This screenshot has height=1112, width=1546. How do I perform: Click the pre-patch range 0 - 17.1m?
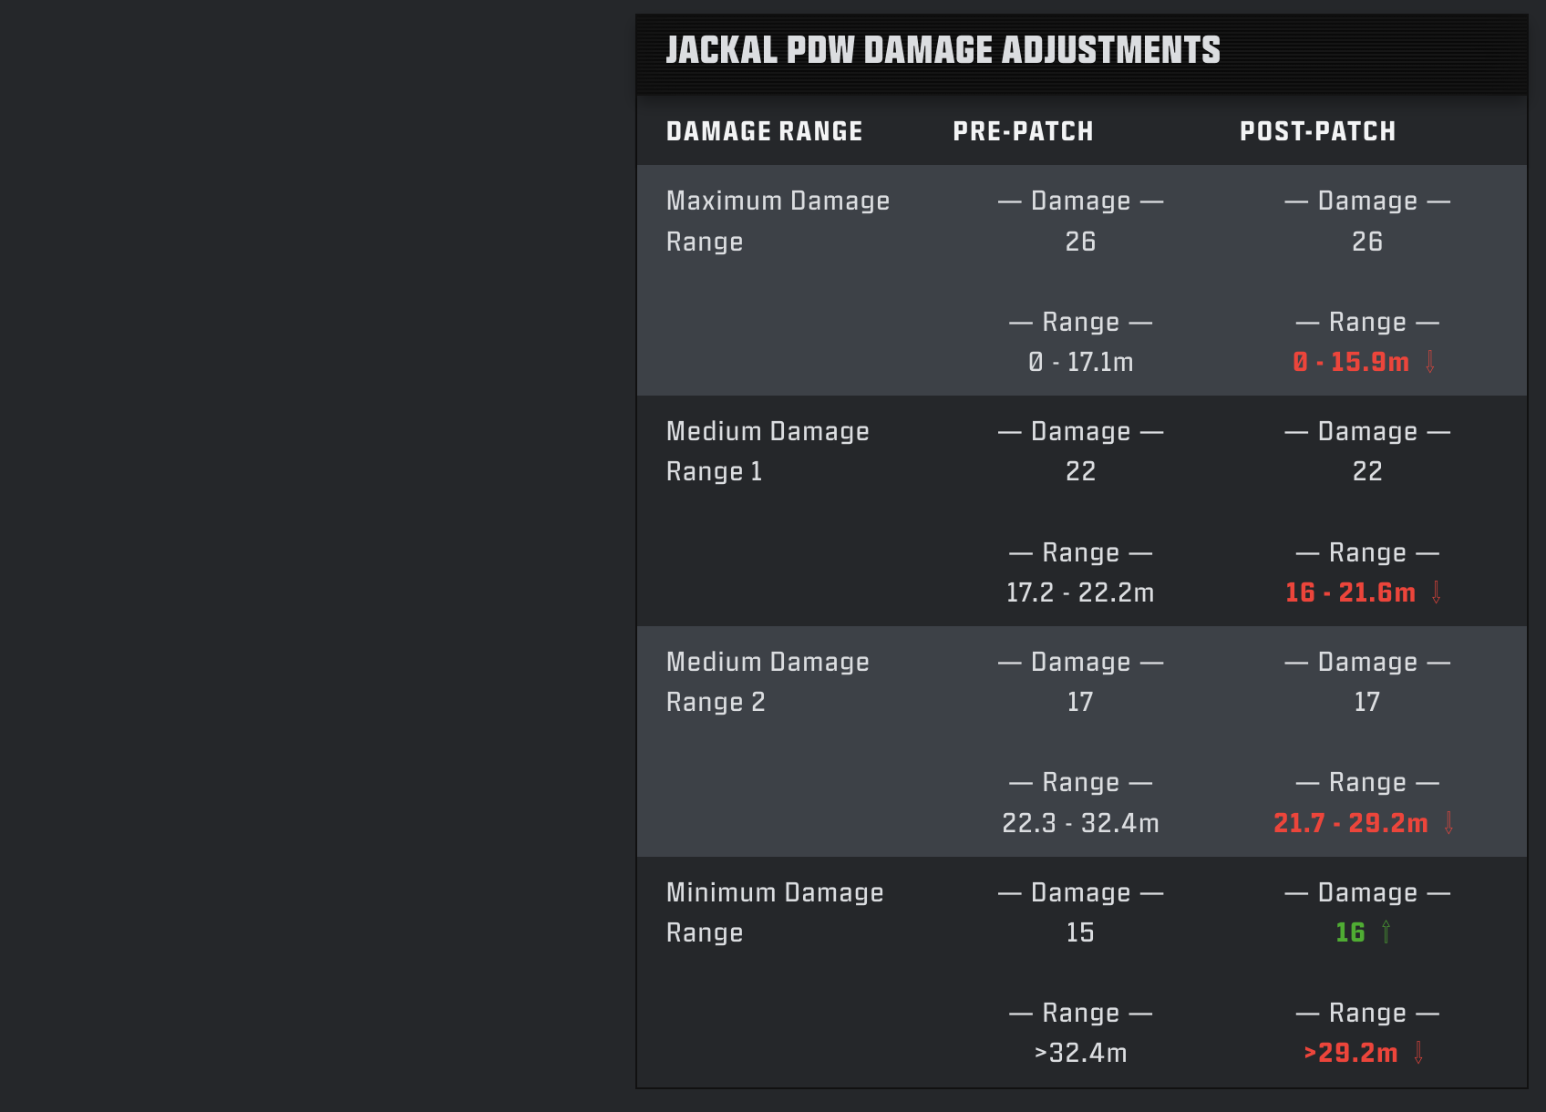(1080, 362)
